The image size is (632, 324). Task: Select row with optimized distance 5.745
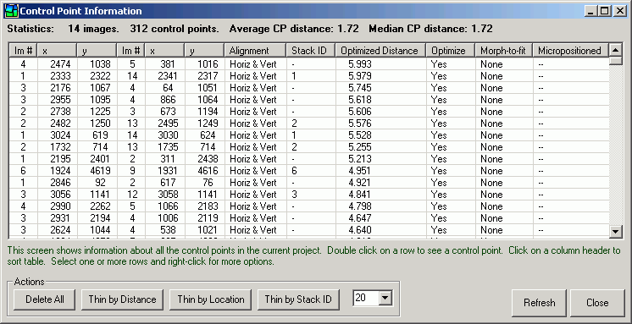coord(309,88)
